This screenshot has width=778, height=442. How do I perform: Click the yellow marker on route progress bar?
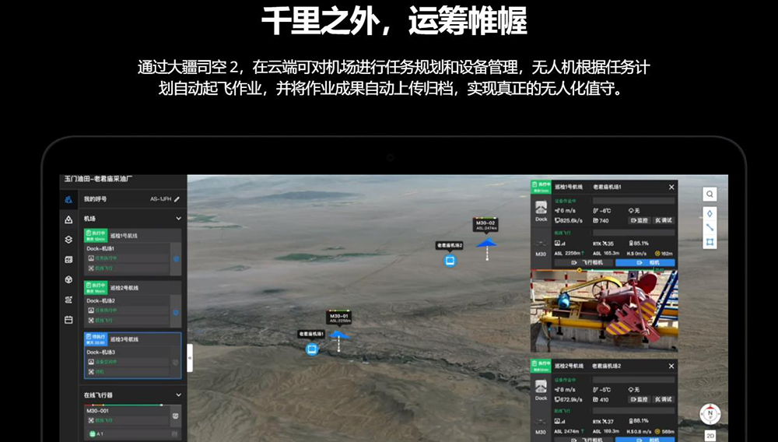pyautogui.click(x=580, y=270)
